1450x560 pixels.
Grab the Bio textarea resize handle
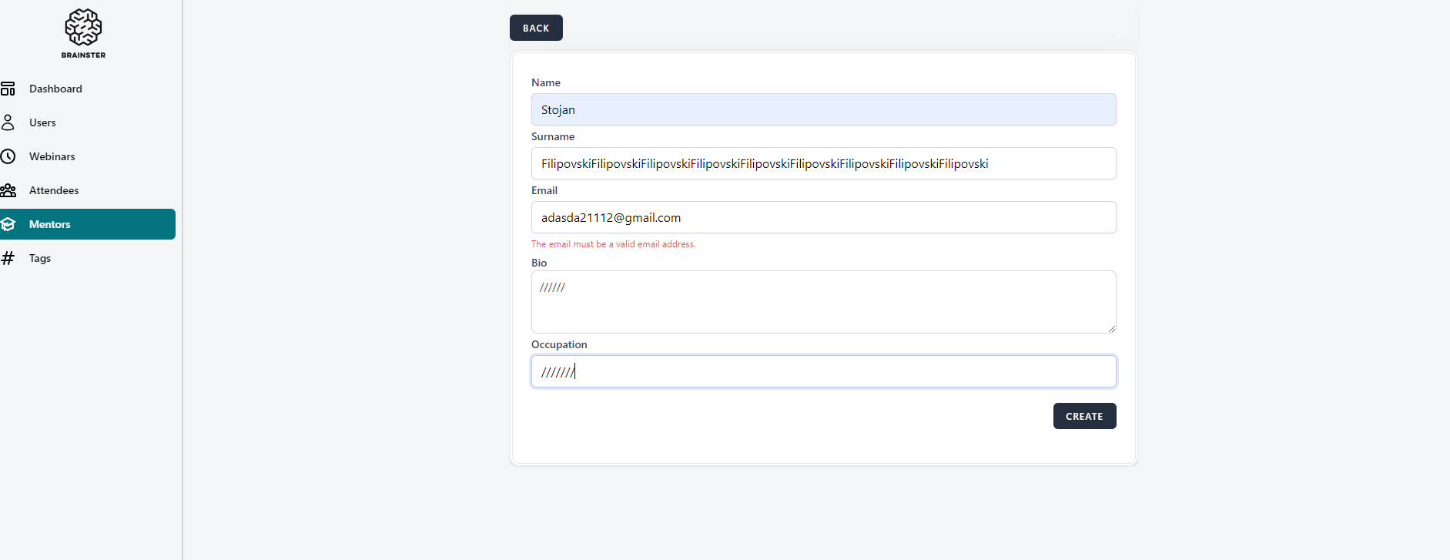(1111, 328)
